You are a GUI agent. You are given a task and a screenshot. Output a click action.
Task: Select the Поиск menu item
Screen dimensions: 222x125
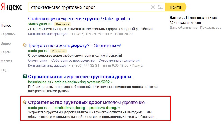tap(6, 25)
